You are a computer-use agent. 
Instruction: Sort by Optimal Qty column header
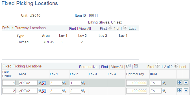(135, 74)
